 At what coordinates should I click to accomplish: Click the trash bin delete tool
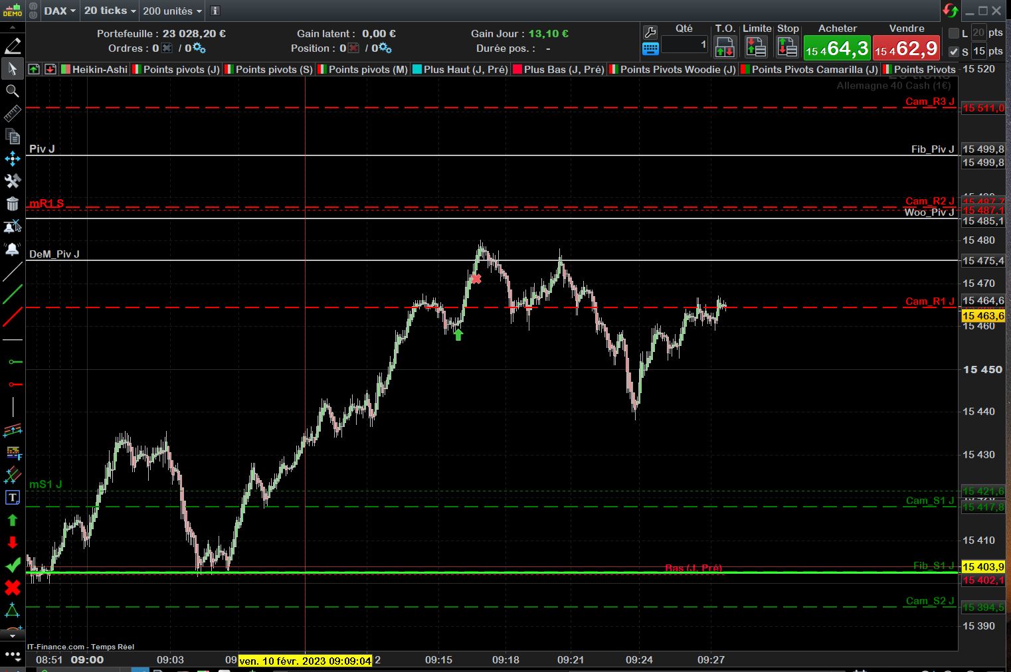[12, 204]
